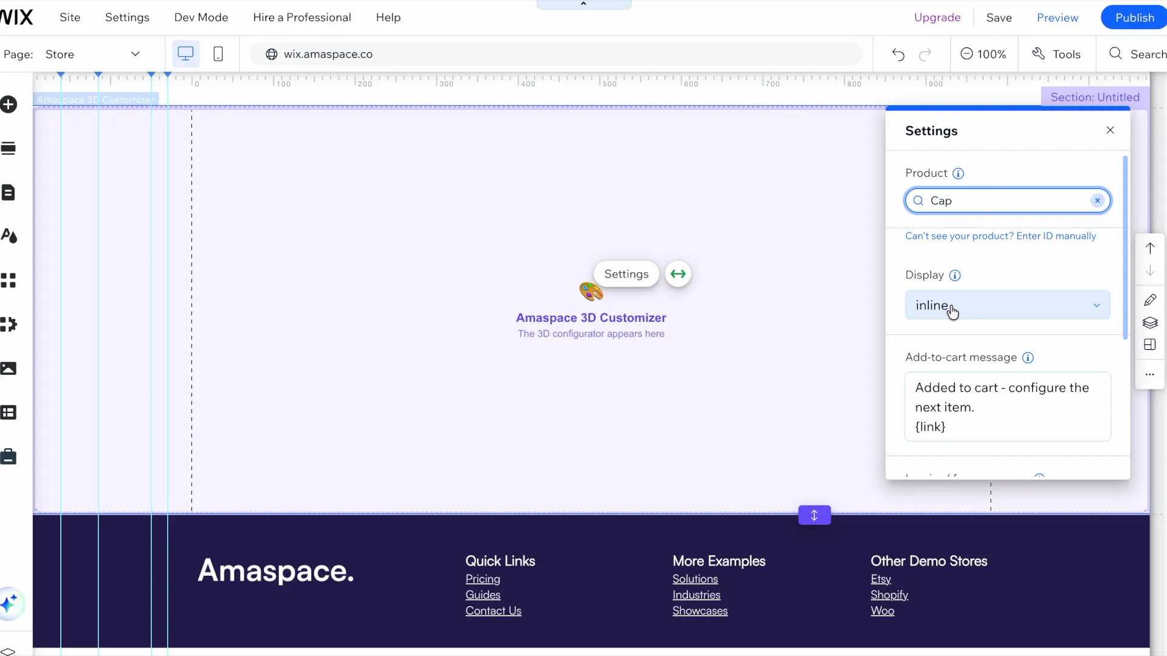Click the Preview button
This screenshot has width=1167, height=656.
coord(1058,18)
